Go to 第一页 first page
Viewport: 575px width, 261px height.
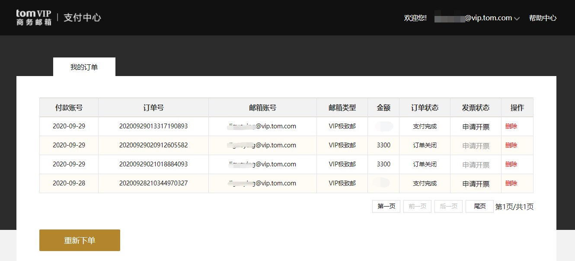pyautogui.click(x=386, y=207)
